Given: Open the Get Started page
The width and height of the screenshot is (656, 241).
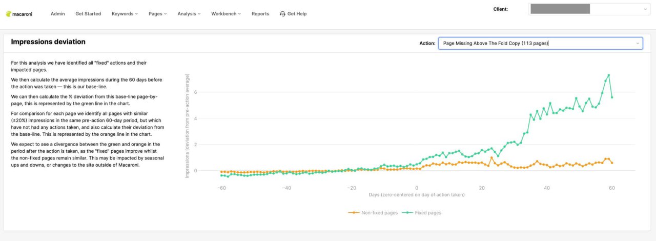Looking at the screenshot, I should pyautogui.click(x=88, y=14).
